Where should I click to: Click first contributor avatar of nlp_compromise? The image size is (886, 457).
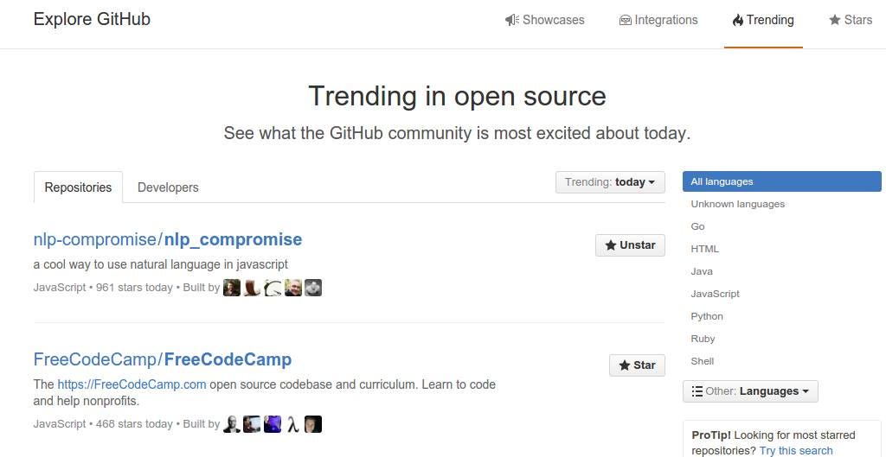pyautogui.click(x=232, y=288)
